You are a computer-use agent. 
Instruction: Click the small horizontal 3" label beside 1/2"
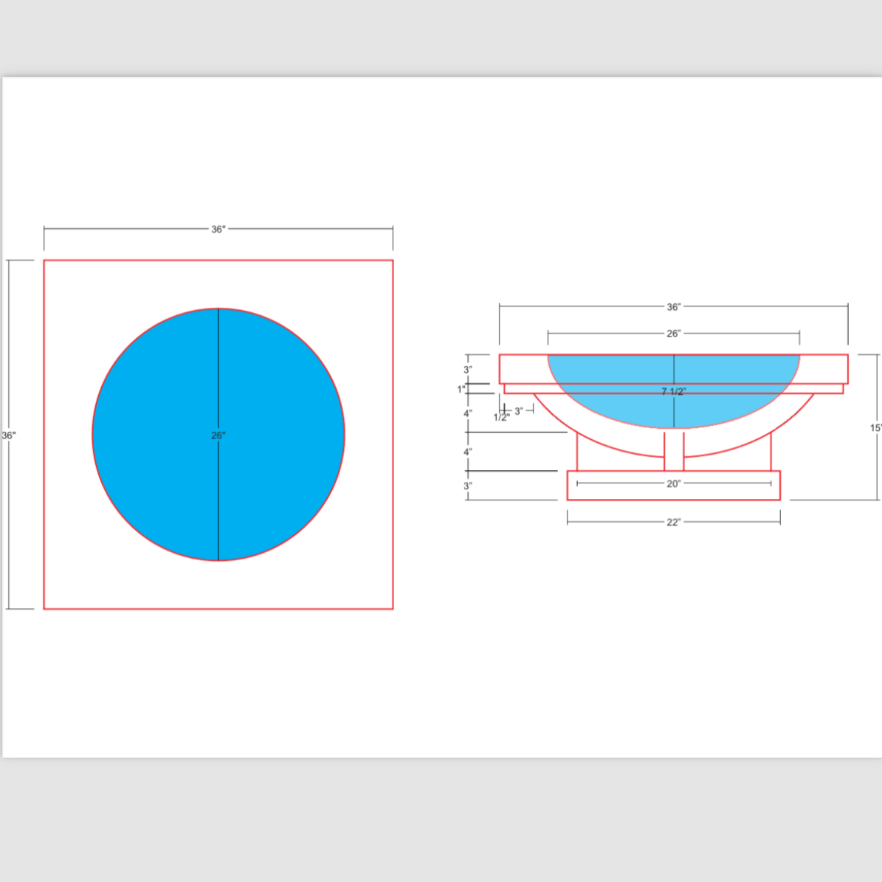point(519,411)
